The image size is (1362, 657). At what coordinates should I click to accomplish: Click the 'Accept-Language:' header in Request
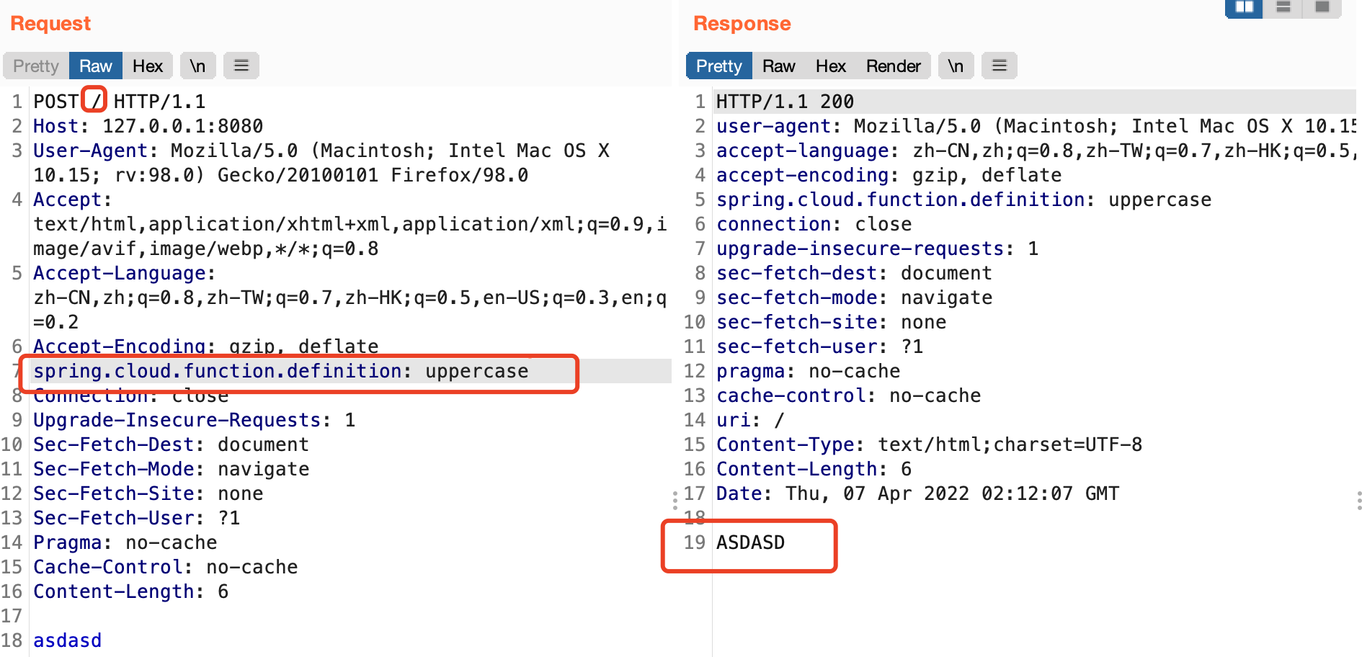click(x=124, y=273)
